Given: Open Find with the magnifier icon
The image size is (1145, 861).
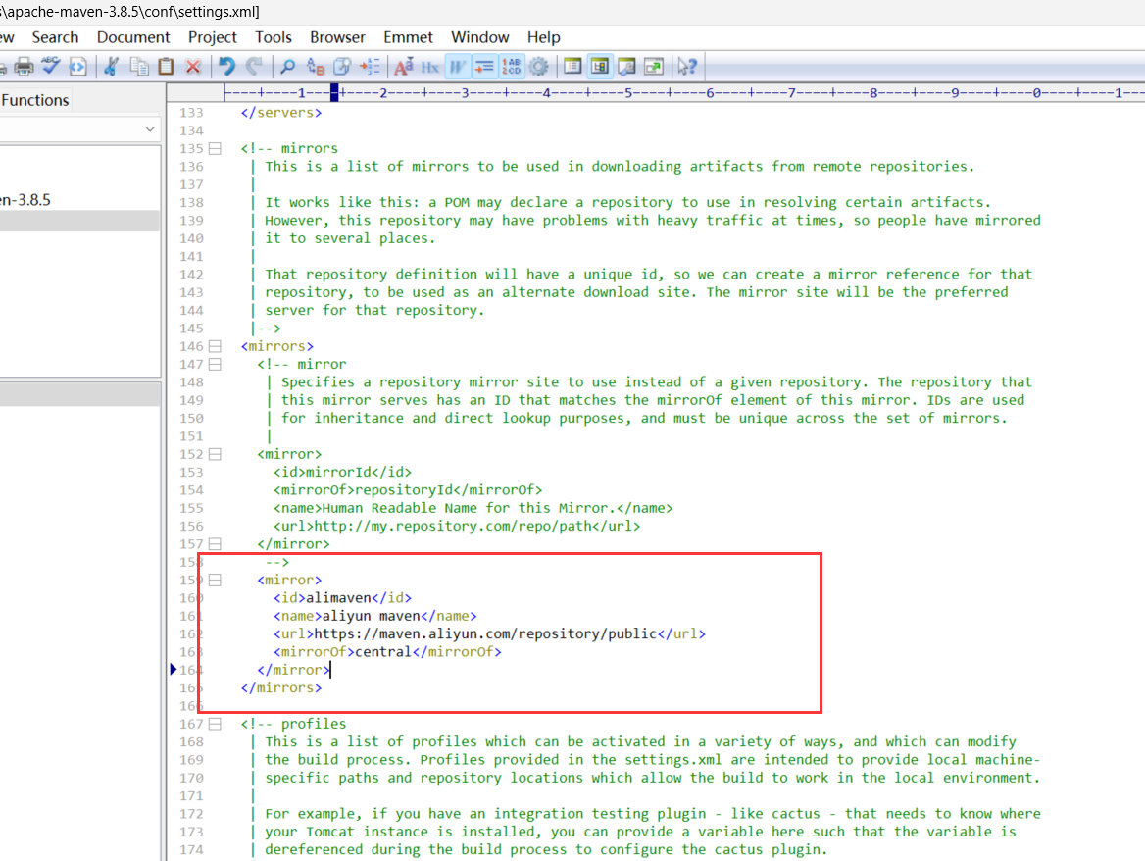Looking at the screenshot, I should pyautogui.click(x=287, y=67).
